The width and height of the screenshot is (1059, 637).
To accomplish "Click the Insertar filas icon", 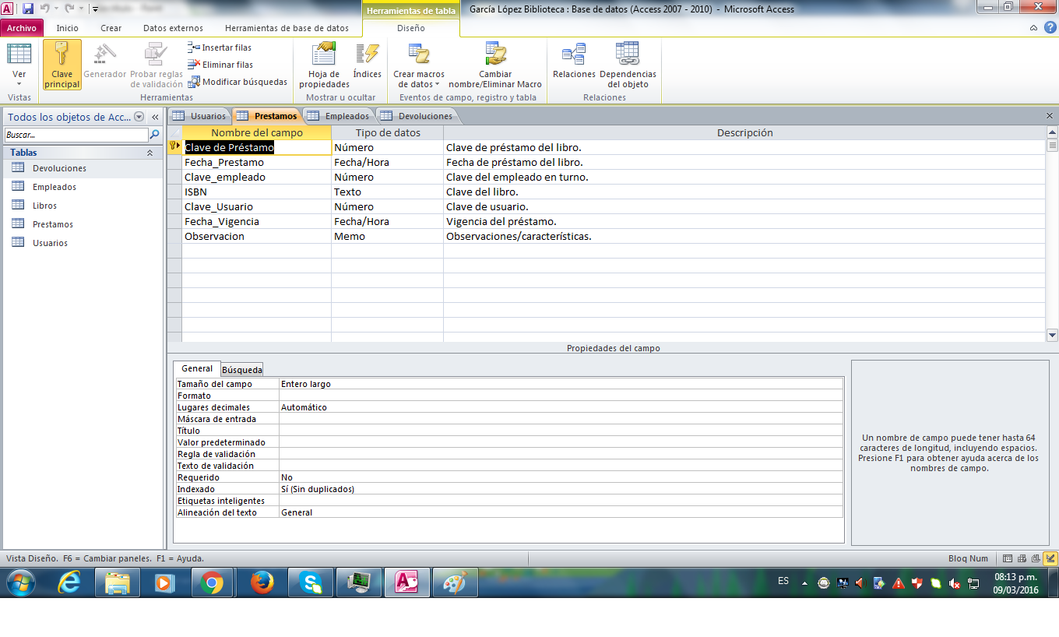I will click(194, 48).
